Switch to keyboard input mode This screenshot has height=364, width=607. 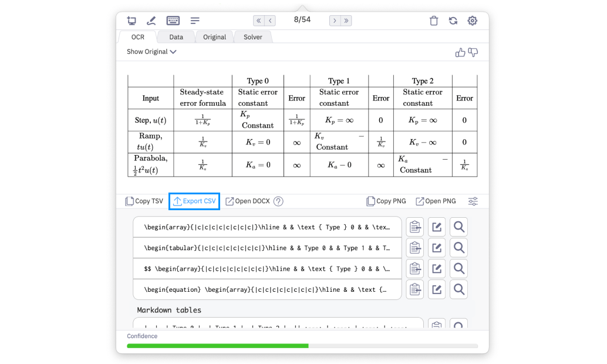[173, 20]
